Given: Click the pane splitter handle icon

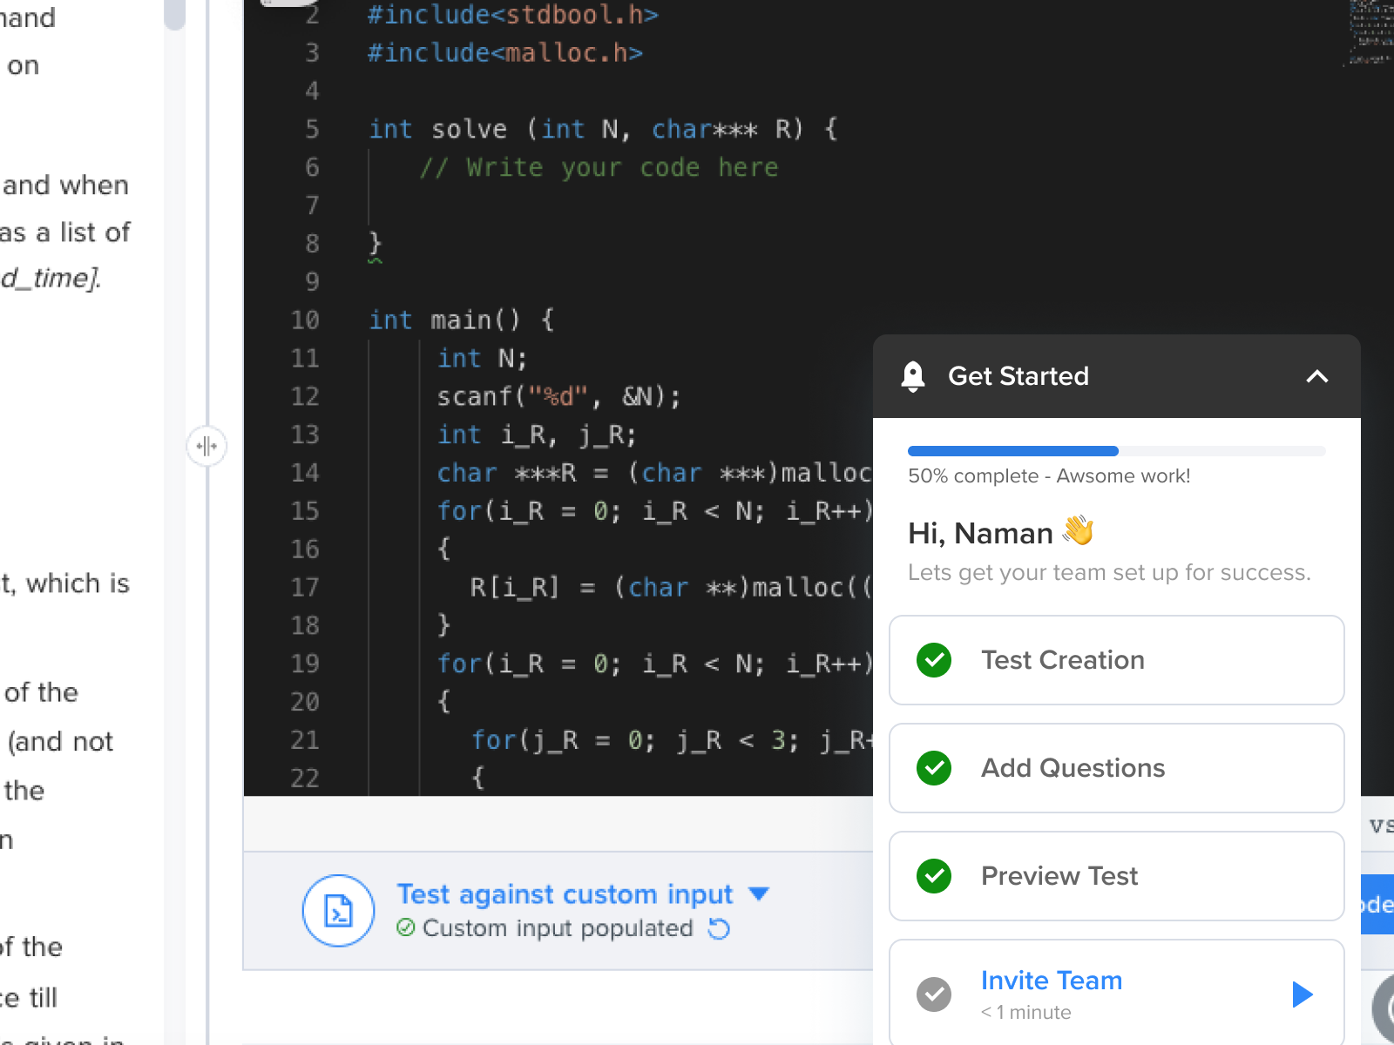Looking at the screenshot, I should pos(206,446).
